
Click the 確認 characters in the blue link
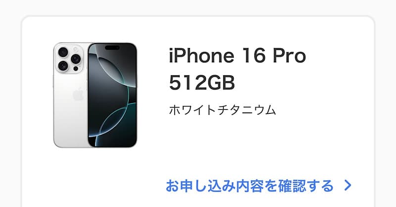289,186
